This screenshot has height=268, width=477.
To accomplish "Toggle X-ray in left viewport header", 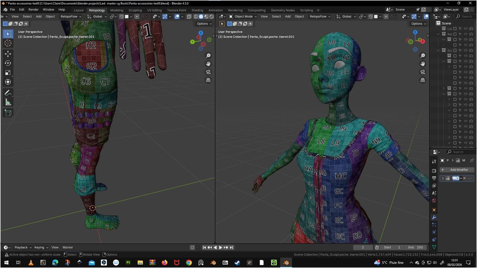I will click(189, 17).
